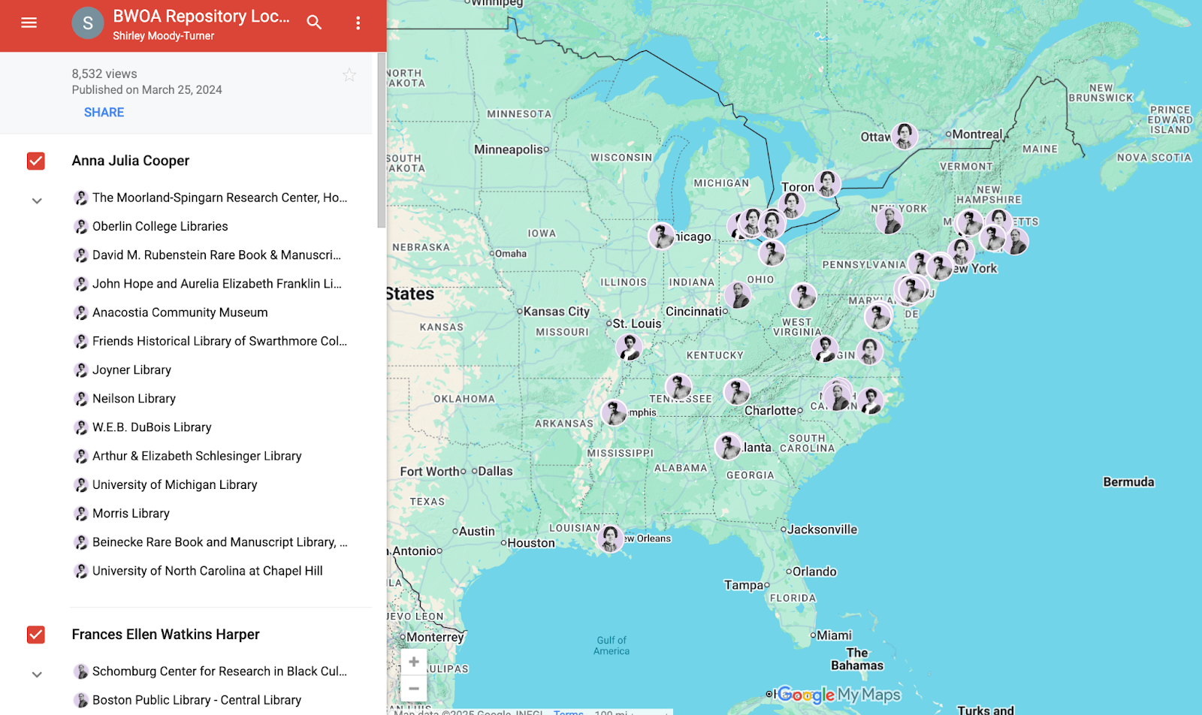The image size is (1202, 715).
Task: Open the three-dot more options menu
Action: click(358, 23)
